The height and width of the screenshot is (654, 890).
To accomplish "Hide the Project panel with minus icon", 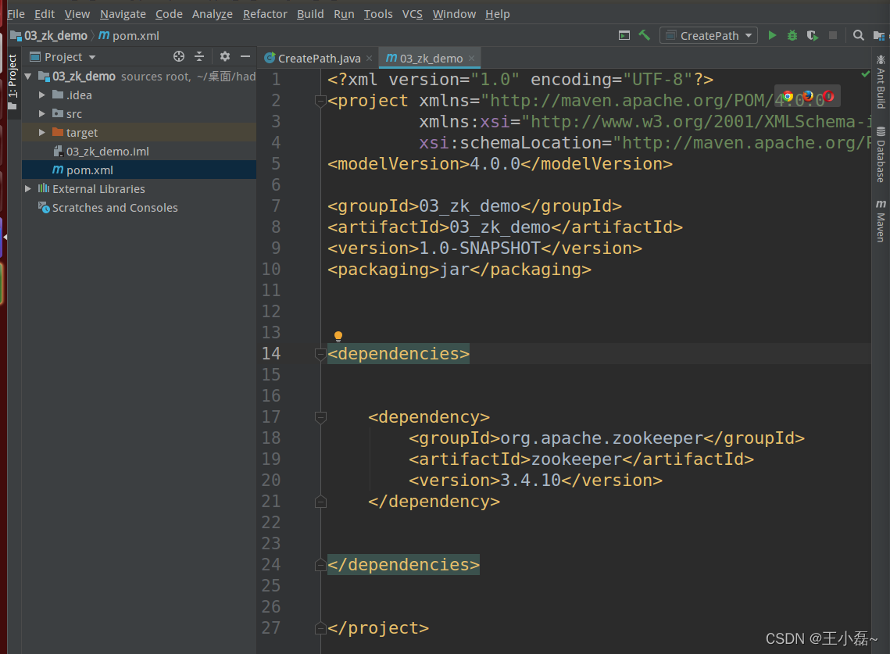I will click(x=245, y=56).
